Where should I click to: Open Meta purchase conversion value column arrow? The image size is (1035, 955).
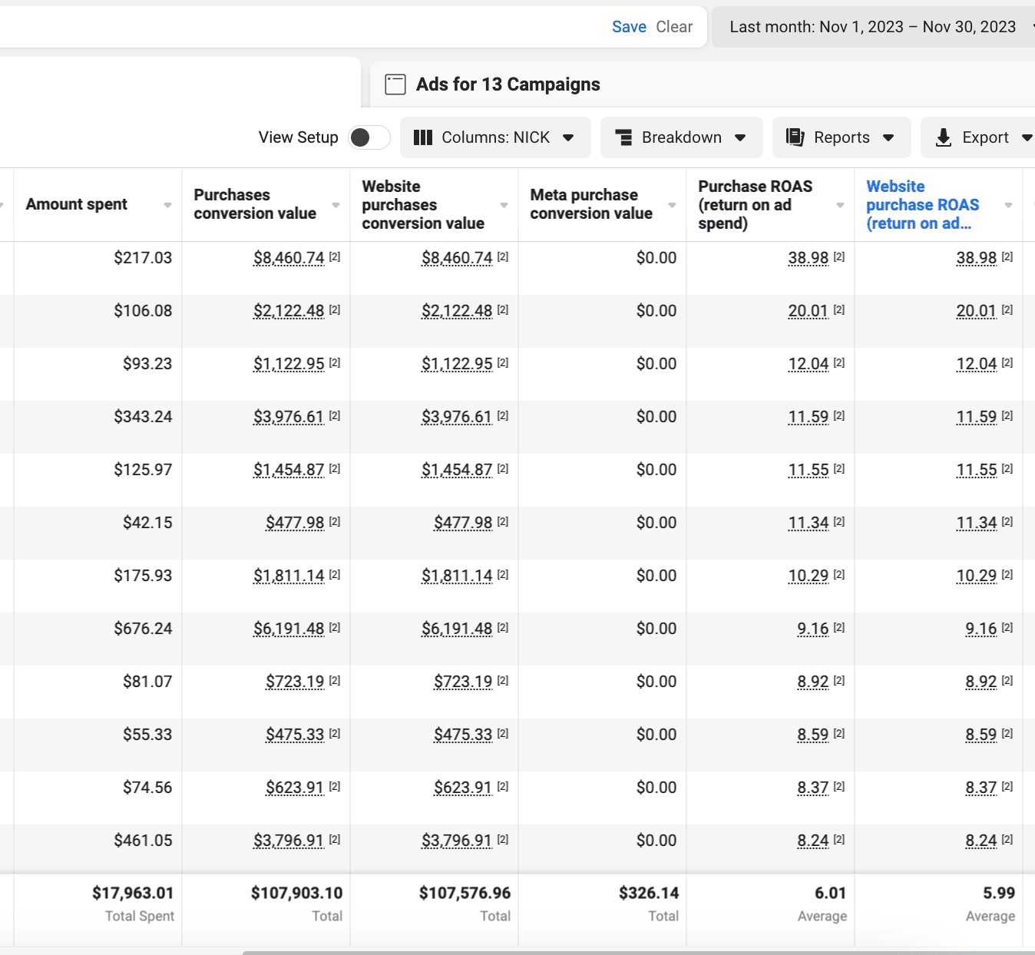[672, 205]
